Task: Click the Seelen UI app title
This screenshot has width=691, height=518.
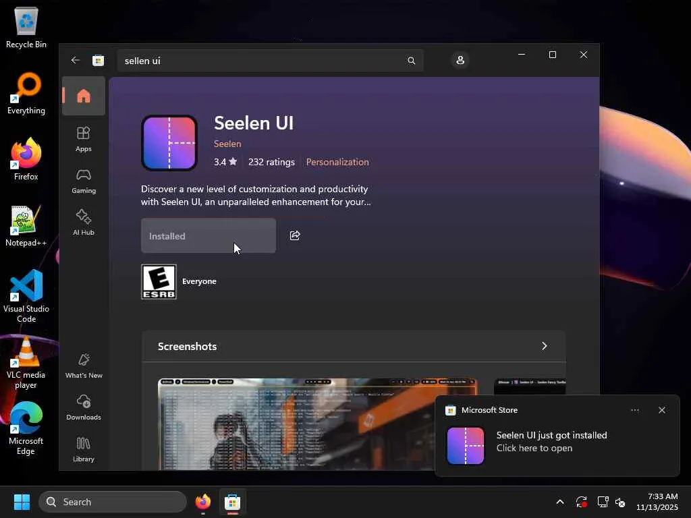Action: [254, 123]
